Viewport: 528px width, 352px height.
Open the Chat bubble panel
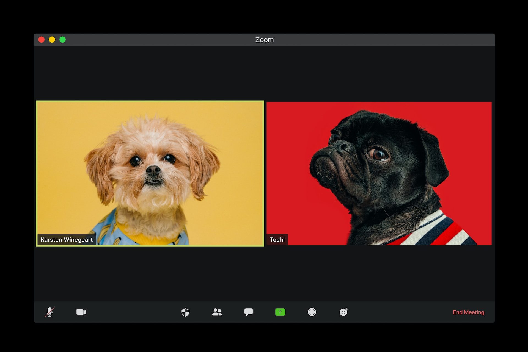(x=248, y=312)
